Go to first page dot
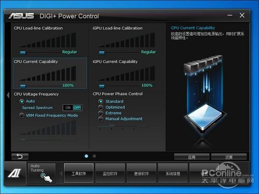Viewport: 259px width, 194px height. pos(87,156)
